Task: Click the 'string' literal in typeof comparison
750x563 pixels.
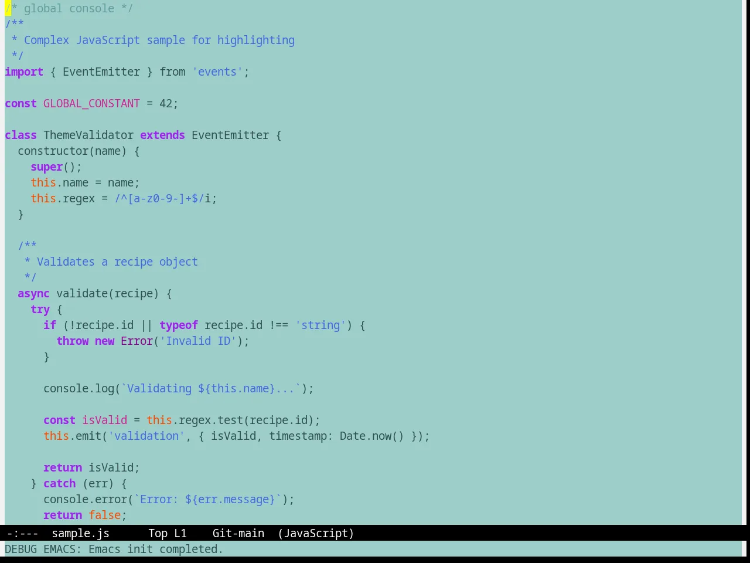Action: tap(321, 325)
